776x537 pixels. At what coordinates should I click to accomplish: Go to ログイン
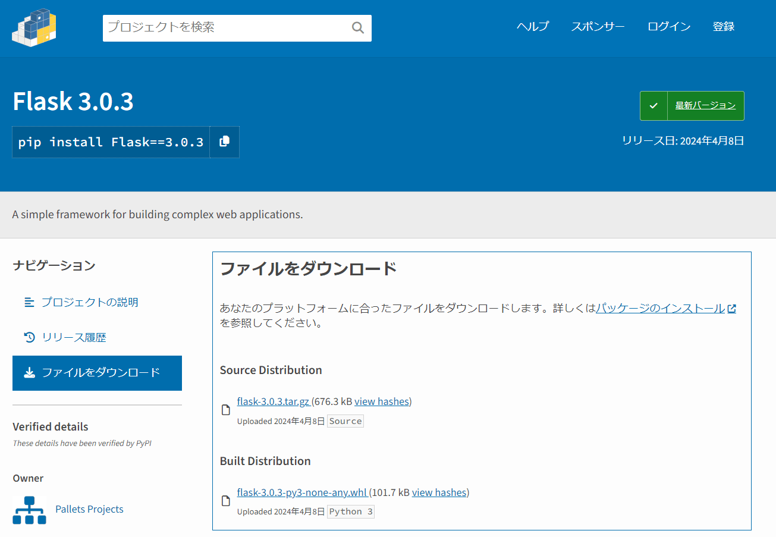click(669, 27)
